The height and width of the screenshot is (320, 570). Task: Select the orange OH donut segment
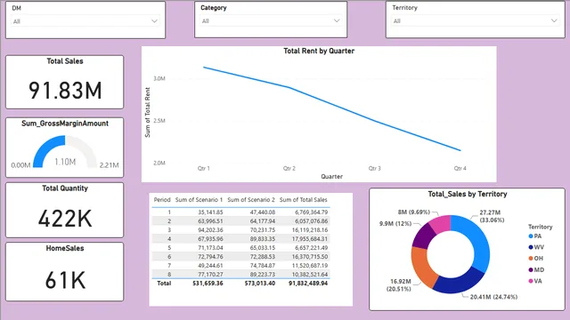[x=423, y=267]
